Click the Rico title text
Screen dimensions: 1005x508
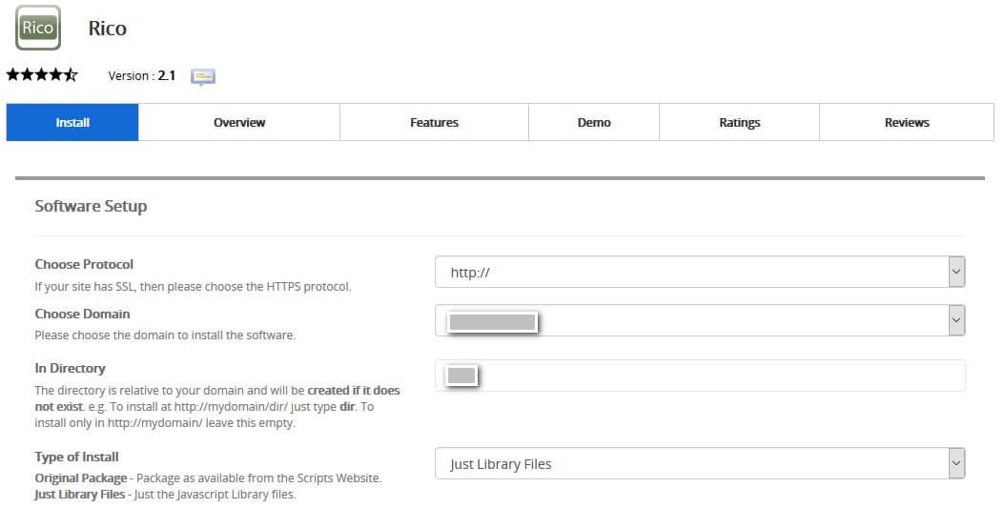pyautogui.click(x=107, y=29)
